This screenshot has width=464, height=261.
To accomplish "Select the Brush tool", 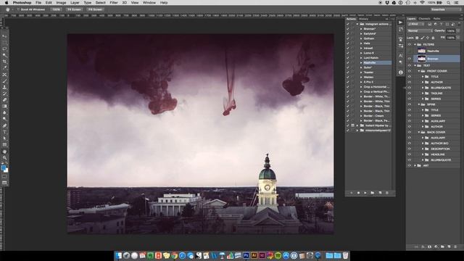I will tap(4, 81).
